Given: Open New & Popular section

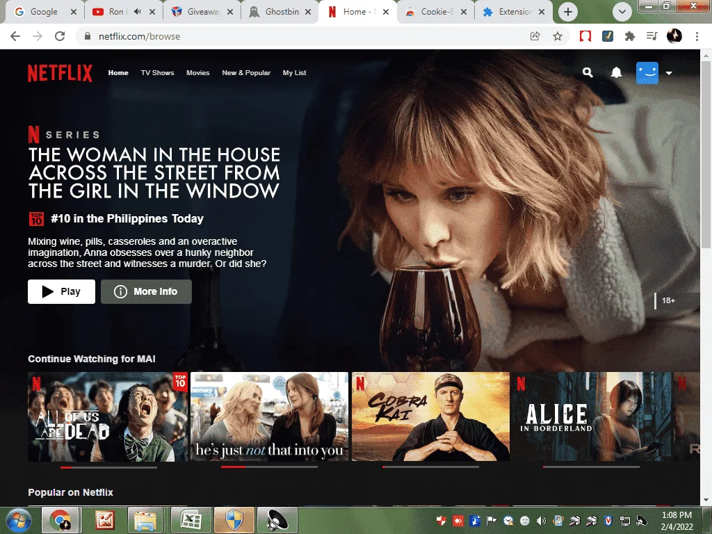Looking at the screenshot, I should 246,72.
